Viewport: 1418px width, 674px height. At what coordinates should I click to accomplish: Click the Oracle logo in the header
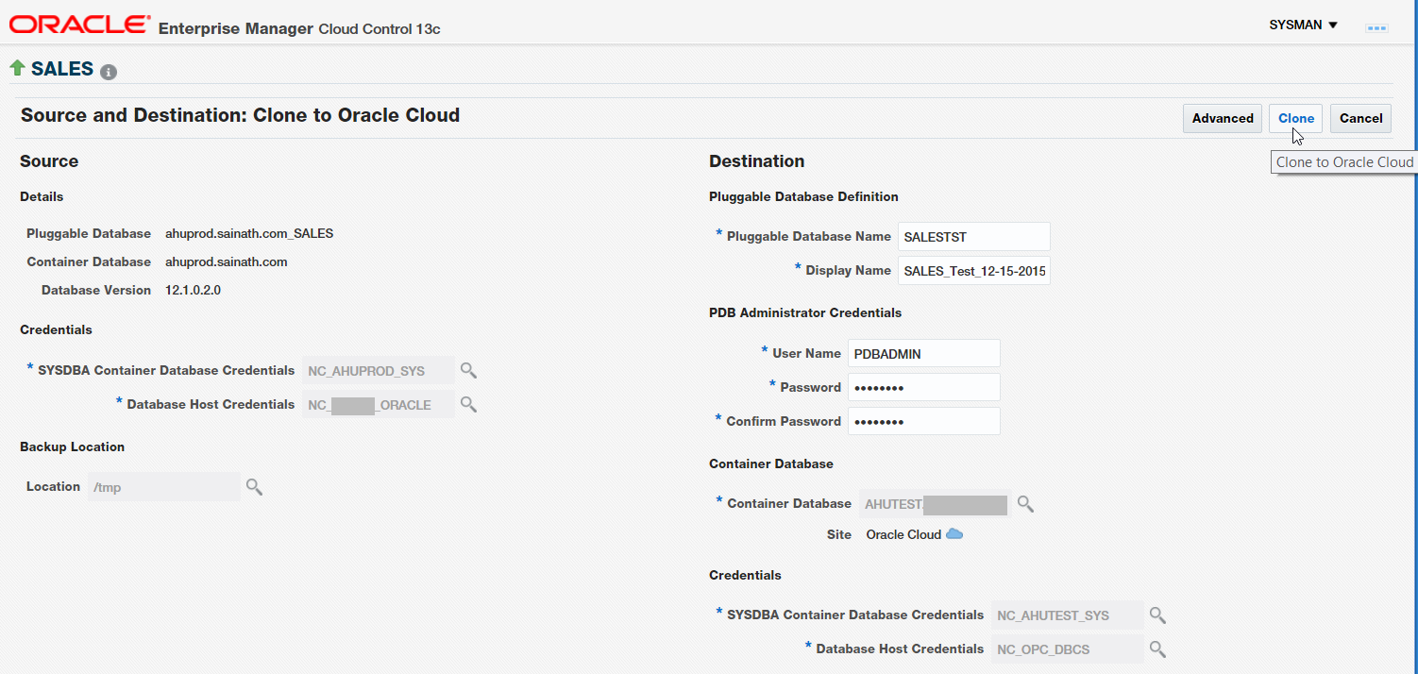coord(79,25)
